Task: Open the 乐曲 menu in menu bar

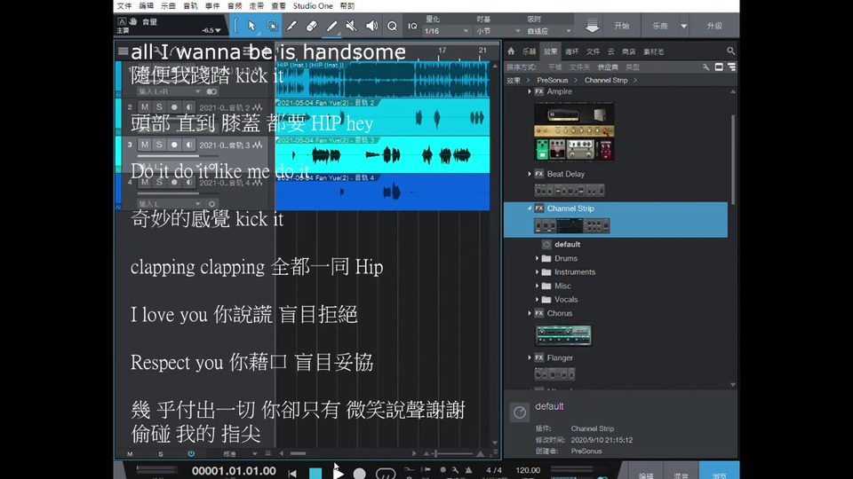Action: pyautogui.click(x=168, y=6)
